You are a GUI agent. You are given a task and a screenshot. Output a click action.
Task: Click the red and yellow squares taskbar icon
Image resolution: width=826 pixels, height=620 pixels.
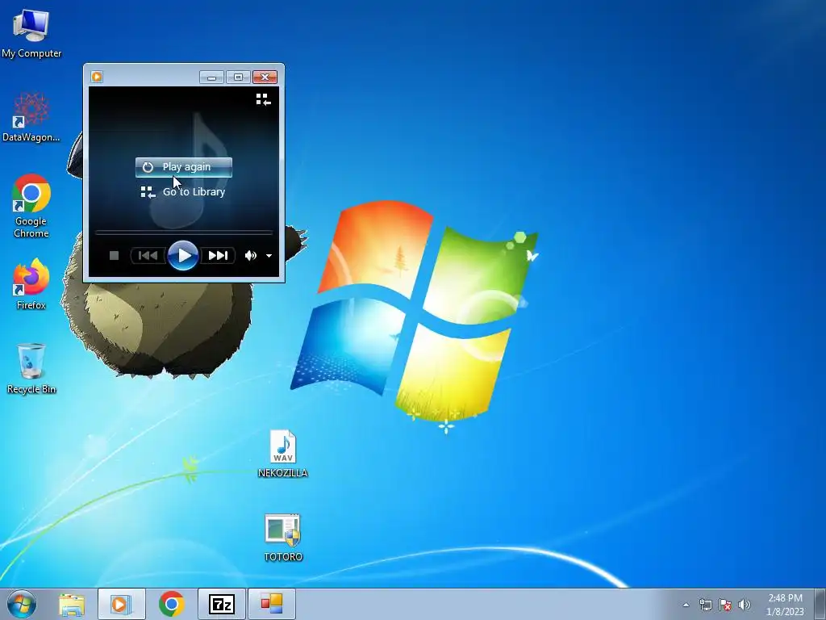coord(272,604)
